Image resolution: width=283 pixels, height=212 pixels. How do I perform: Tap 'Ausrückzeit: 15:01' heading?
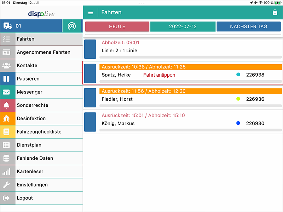(x=143, y=116)
